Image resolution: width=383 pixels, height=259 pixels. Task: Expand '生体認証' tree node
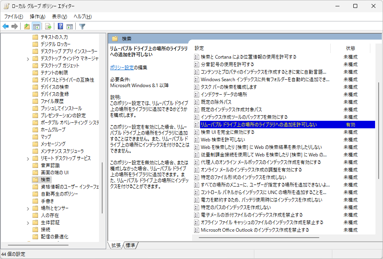28,223
